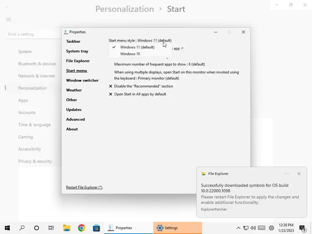312x234 pixels.
Task: Open Start menu style dropdown
Action: (x=140, y=41)
